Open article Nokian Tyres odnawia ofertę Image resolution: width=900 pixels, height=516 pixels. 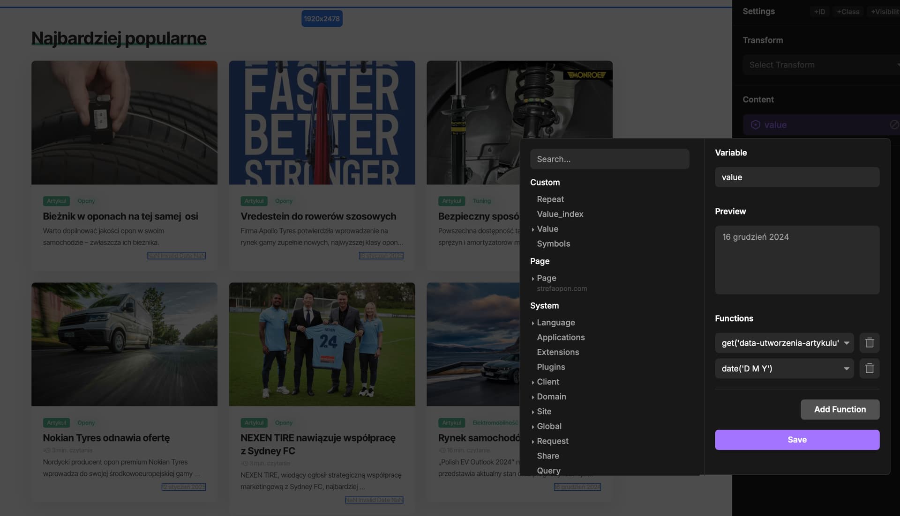[106, 438]
